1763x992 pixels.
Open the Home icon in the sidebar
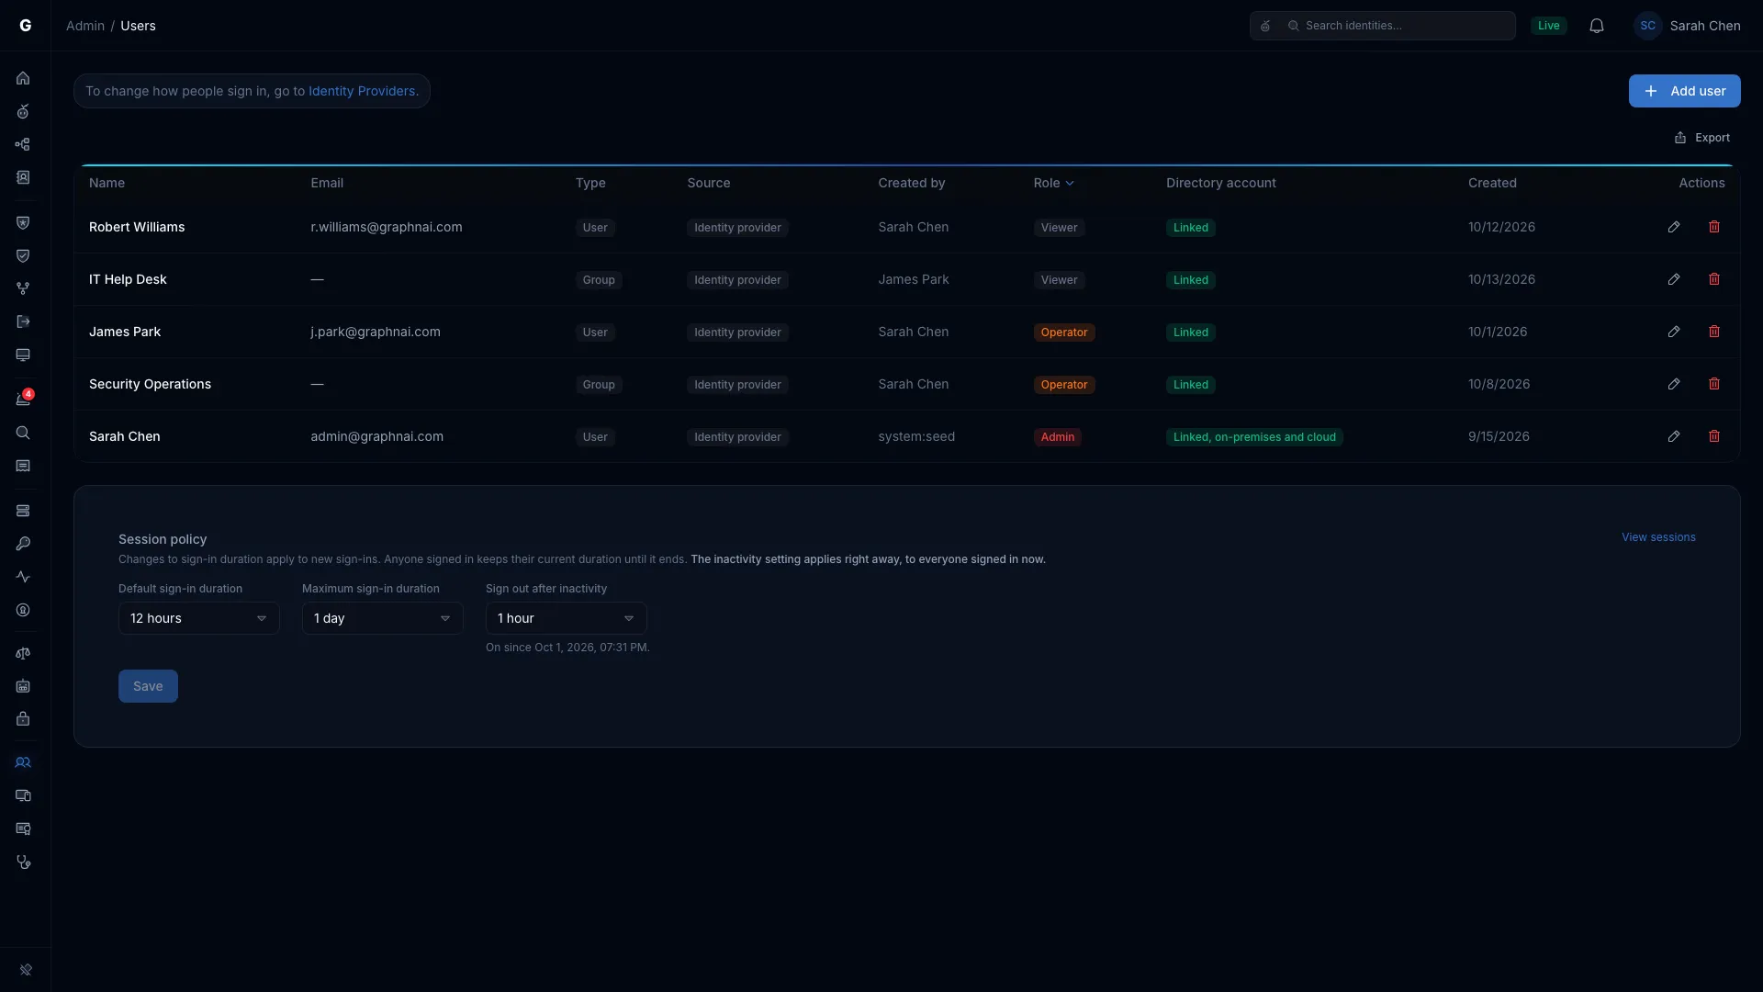(x=23, y=78)
